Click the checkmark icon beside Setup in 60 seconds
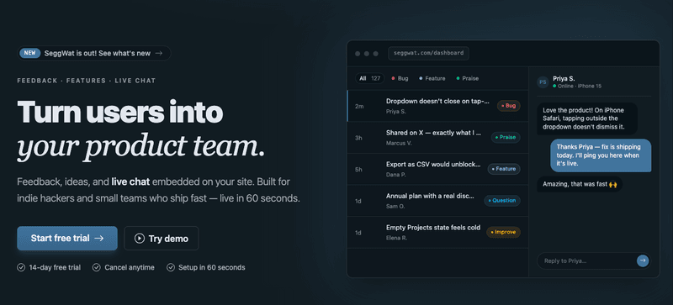 (x=171, y=268)
